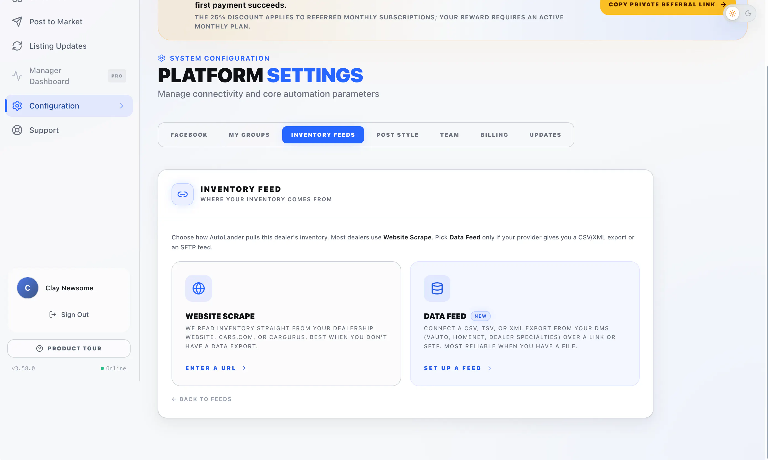Viewport: 768px width, 460px height.
Task: Click 'Where your inventory comes from' subtitle
Action: 266,199
